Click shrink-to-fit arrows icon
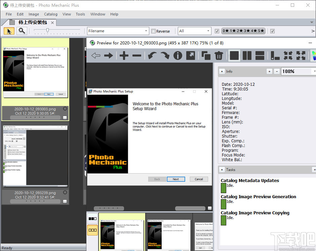This screenshot has width=316, height=251. (288, 56)
